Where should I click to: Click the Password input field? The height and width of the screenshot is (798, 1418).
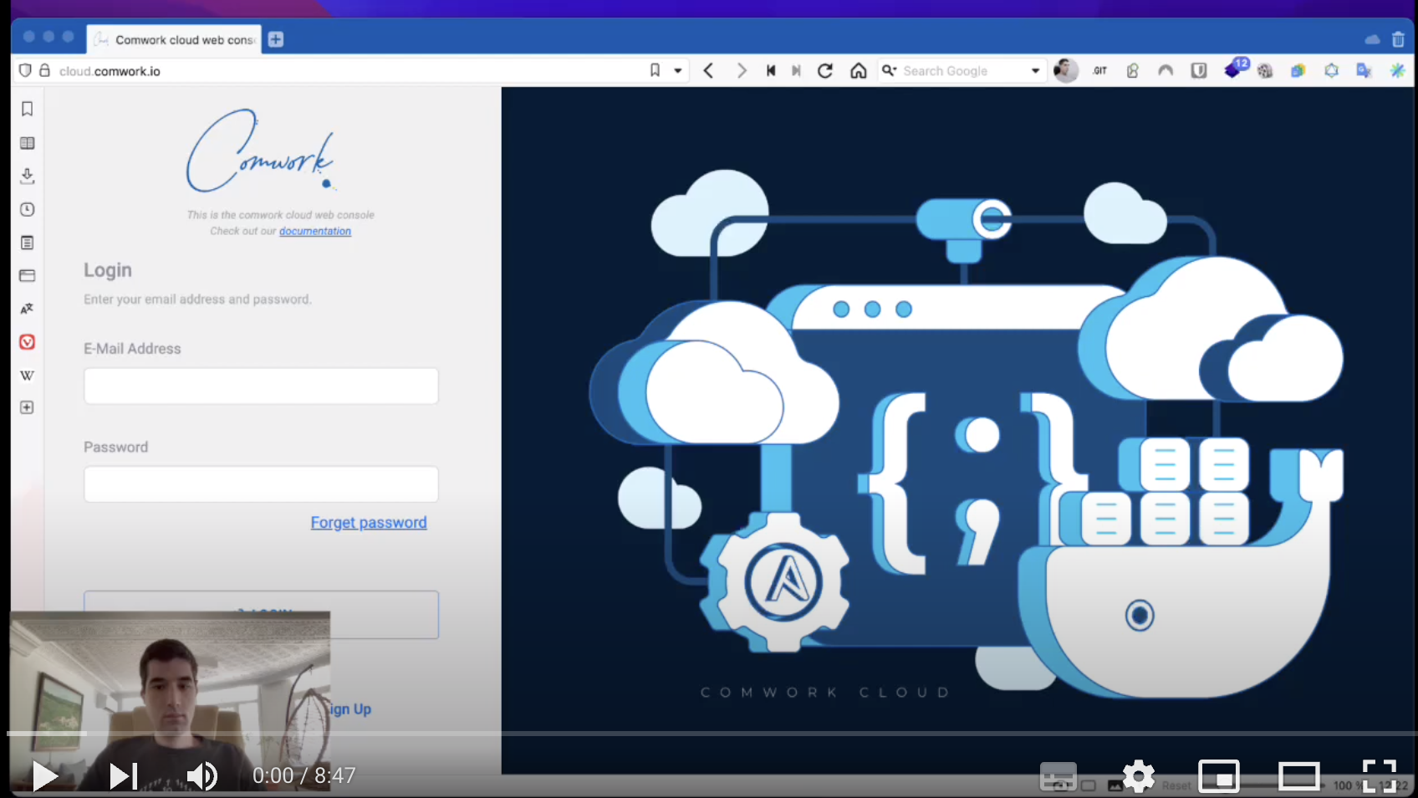(261, 484)
